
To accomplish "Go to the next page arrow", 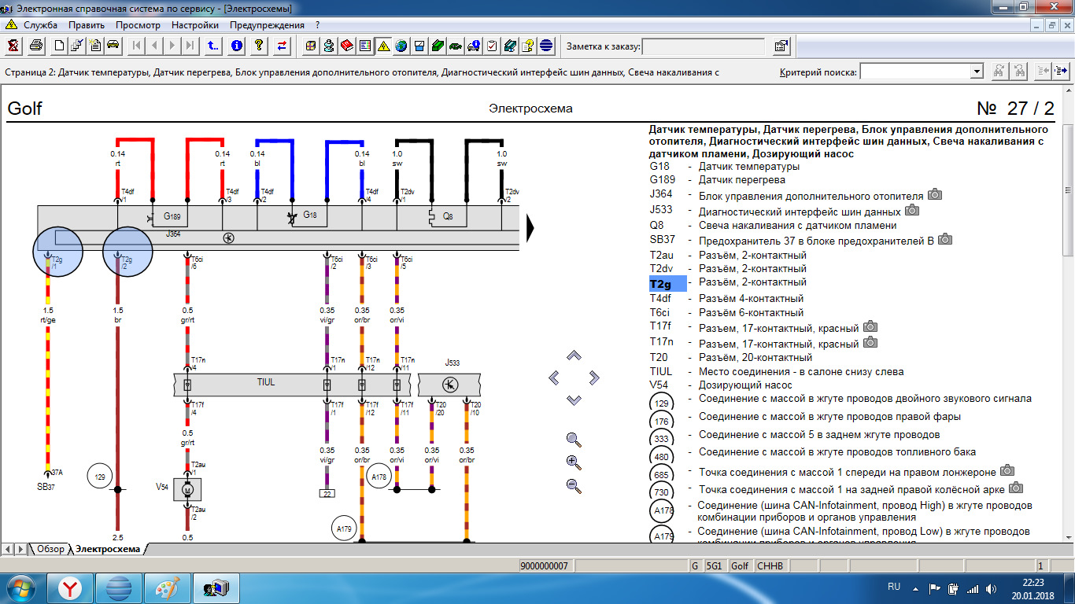I will coord(172,46).
